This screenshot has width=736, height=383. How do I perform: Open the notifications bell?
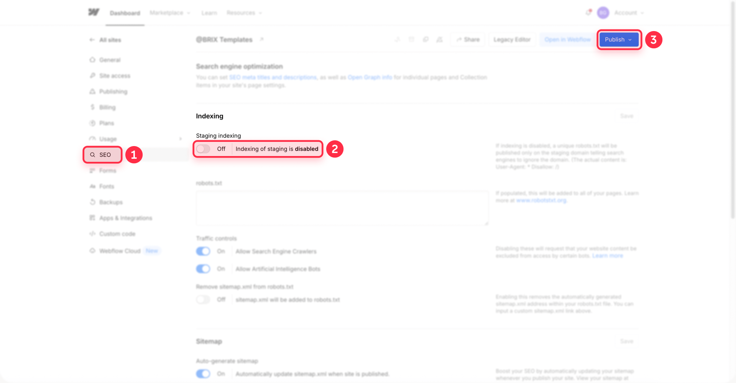click(x=588, y=12)
